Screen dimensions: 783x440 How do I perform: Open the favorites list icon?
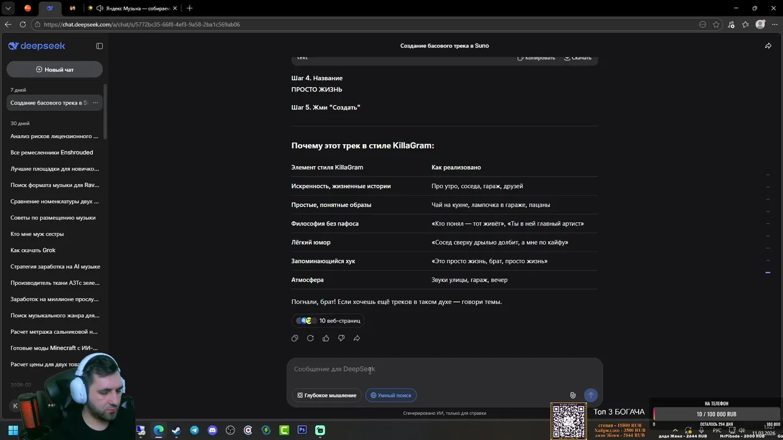click(746, 24)
